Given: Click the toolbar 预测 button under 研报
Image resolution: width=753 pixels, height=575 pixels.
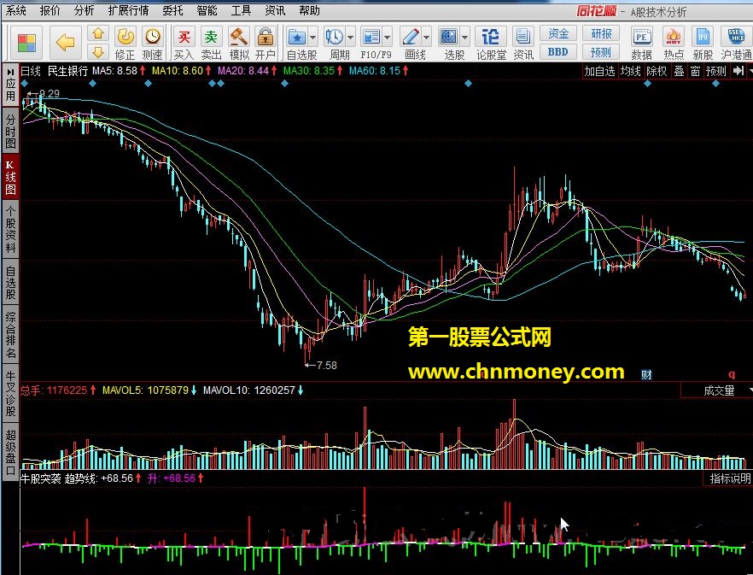Looking at the screenshot, I should [x=601, y=52].
